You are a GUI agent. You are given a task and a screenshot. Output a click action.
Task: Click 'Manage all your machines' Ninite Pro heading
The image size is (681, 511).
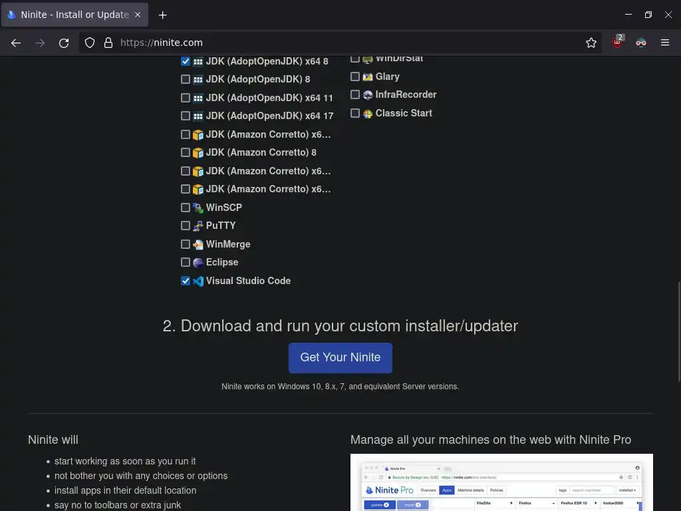491,440
